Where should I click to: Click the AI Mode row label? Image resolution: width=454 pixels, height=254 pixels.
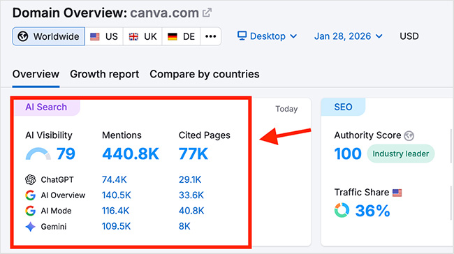click(x=56, y=211)
